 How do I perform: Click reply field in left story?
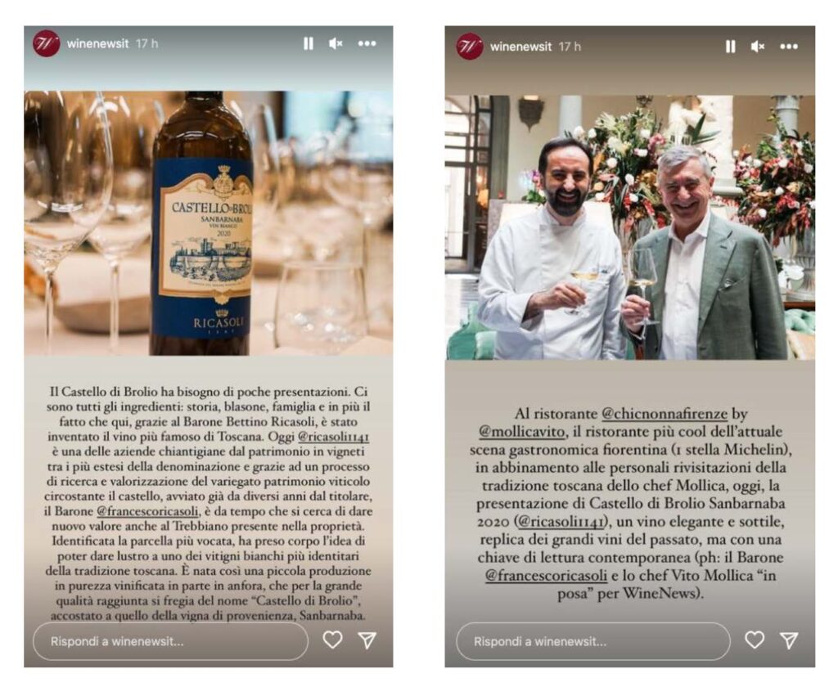click(x=170, y=641)
